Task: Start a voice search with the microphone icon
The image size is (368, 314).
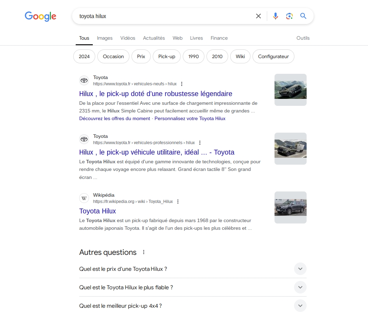Action: [275, 16]
